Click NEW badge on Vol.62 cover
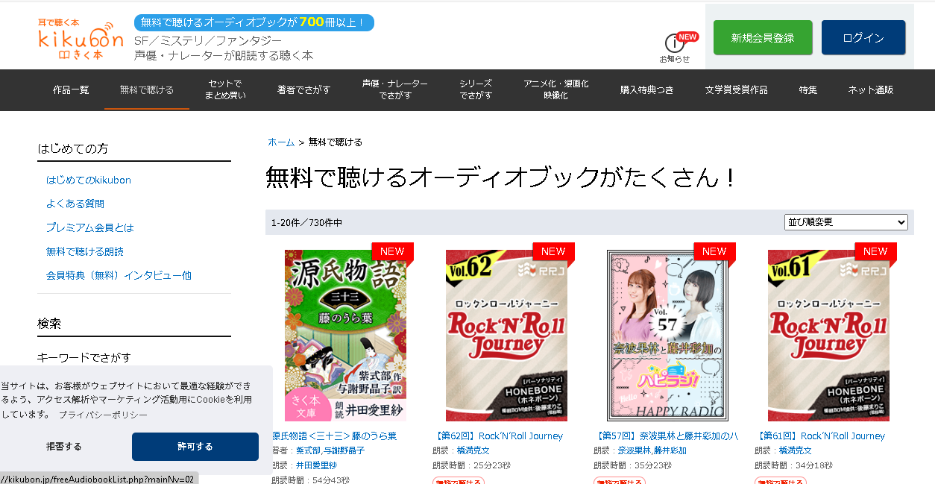Screen dimensions: 935x484 tap(553, 251)
